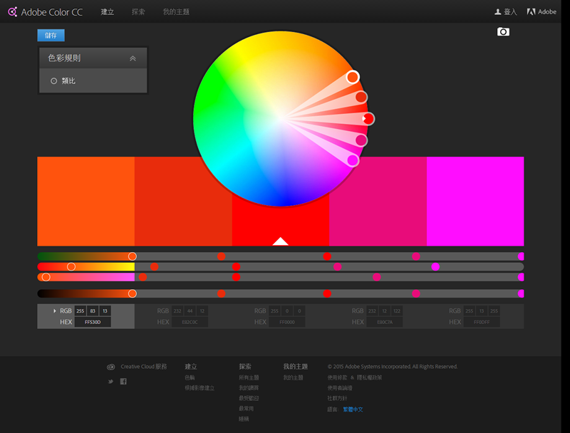
Task: Open the Facebook icon in footer
Action: (x=123, y=382)
